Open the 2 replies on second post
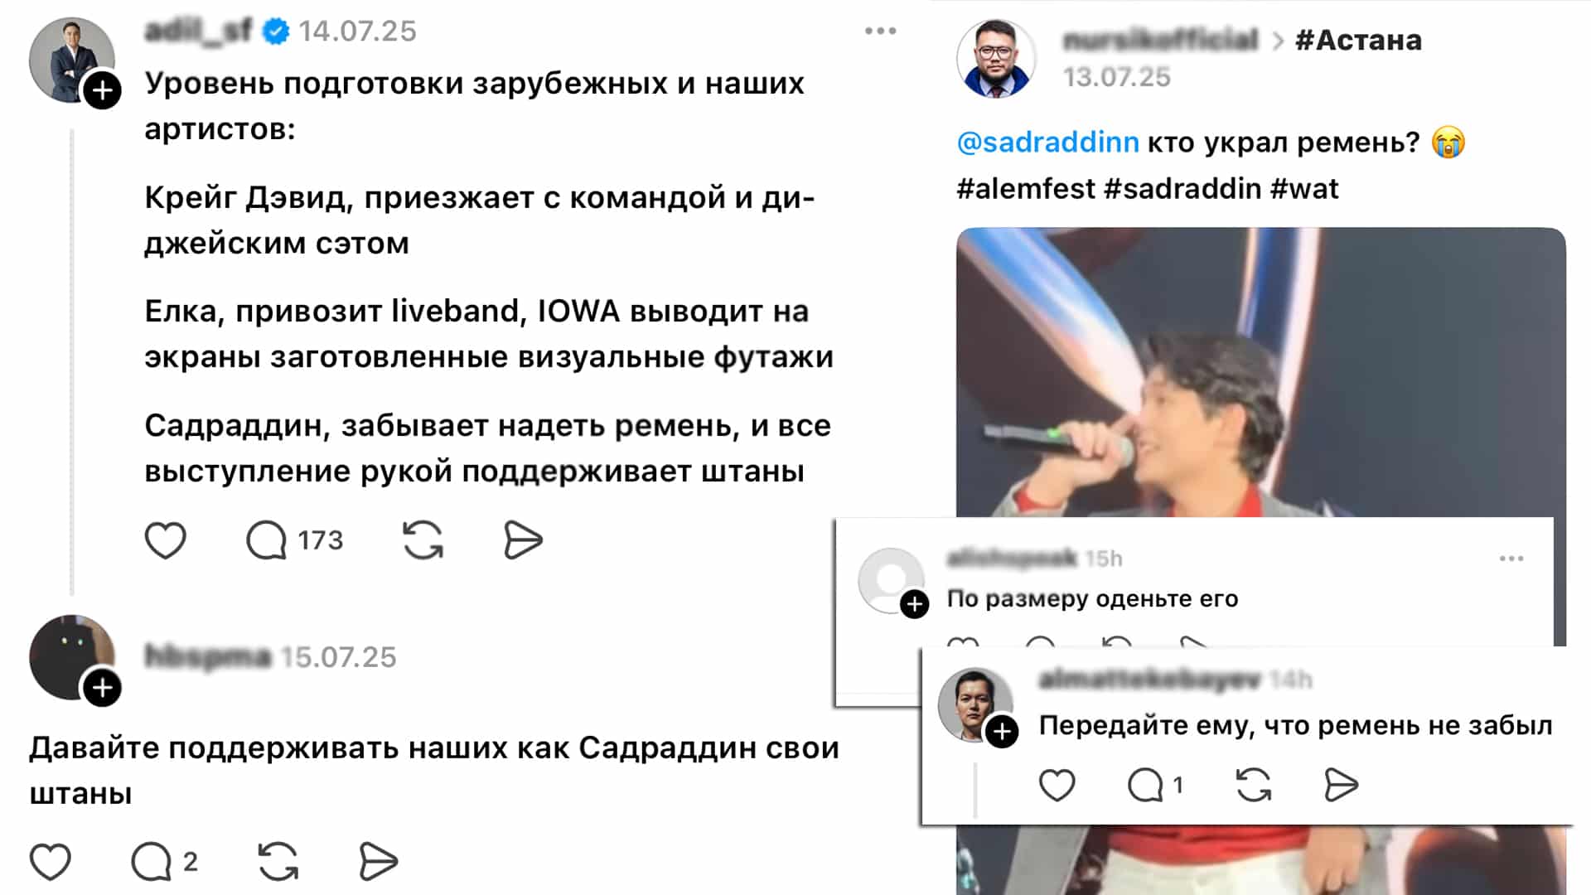The height and width of the screenshot is (895, 1591). coord(164,862)
